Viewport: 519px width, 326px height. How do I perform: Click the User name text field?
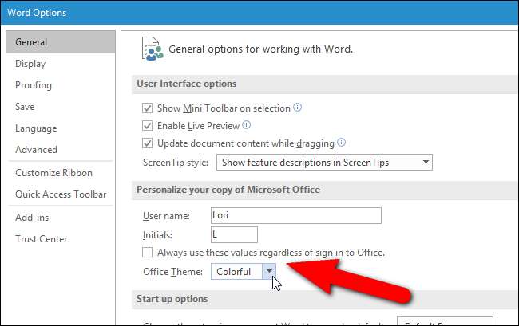[295, 215]
